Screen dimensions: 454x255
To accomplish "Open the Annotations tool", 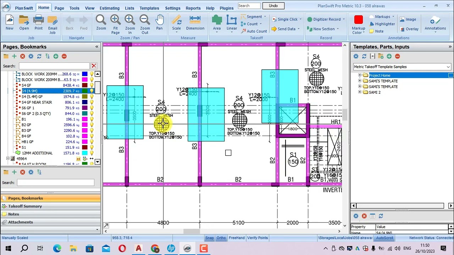I will (x=435, y=23).
